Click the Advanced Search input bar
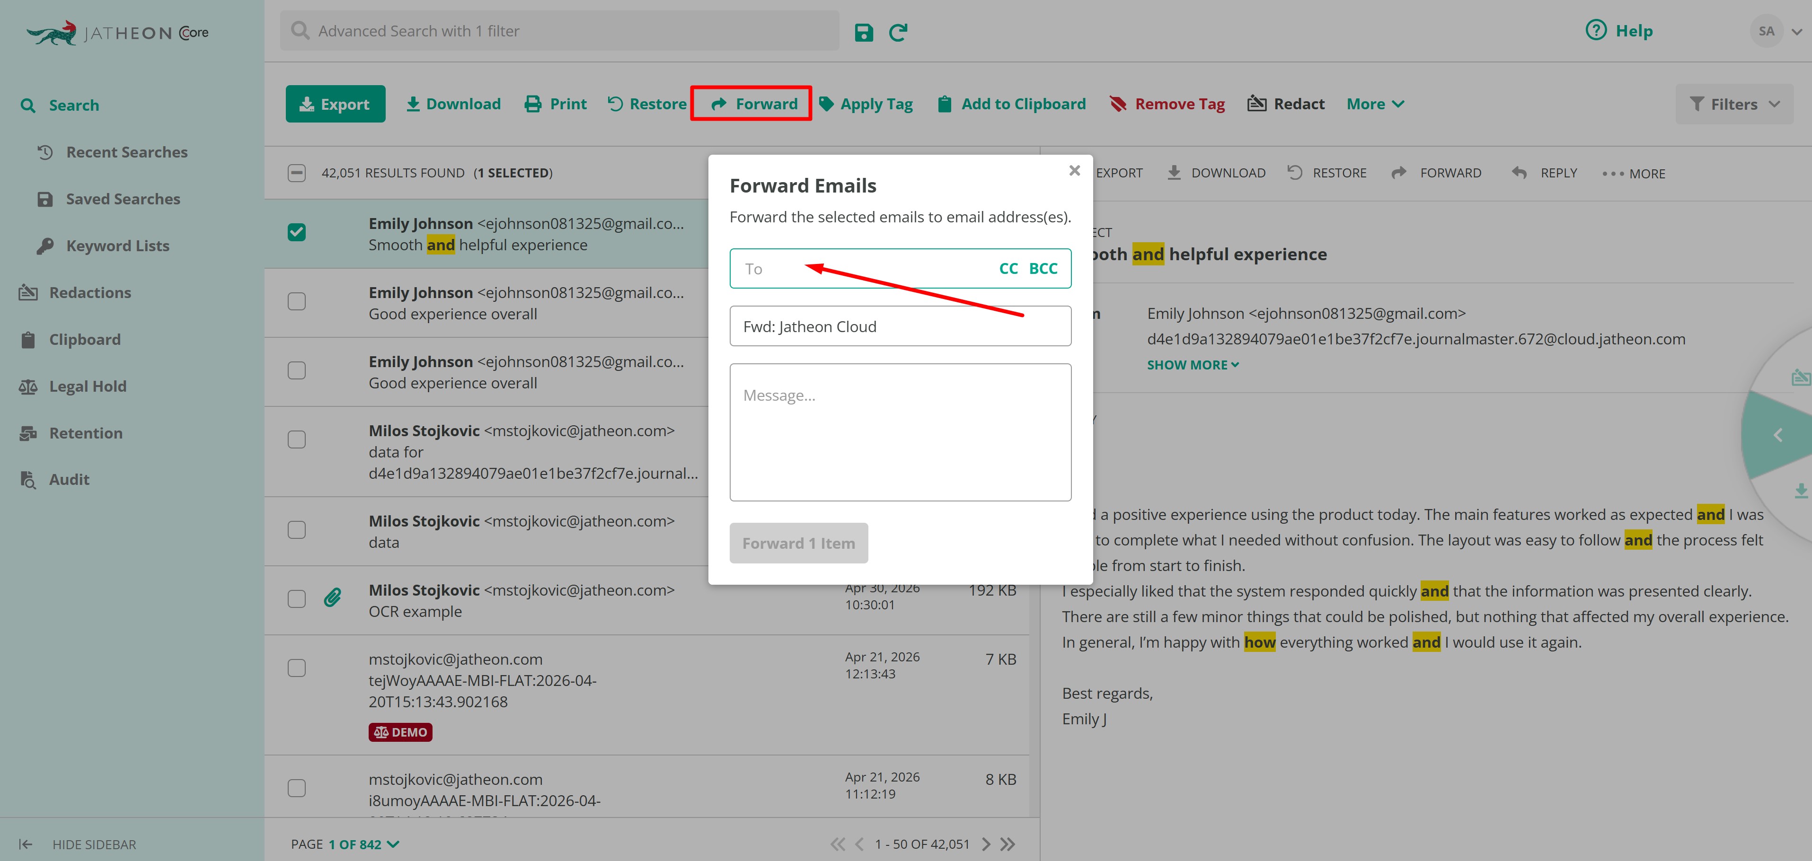Image resolution: width=1812 pixels, height=861 pixels. [x=559, y=30]
